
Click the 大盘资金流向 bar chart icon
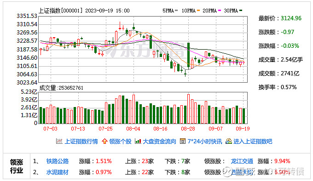pyautogui.click(x=138, y=141)
